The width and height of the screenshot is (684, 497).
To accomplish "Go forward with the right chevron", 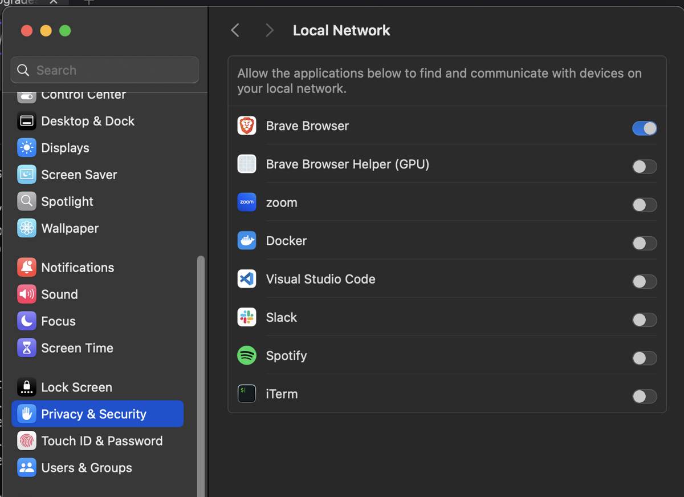I will click(270, 30).
